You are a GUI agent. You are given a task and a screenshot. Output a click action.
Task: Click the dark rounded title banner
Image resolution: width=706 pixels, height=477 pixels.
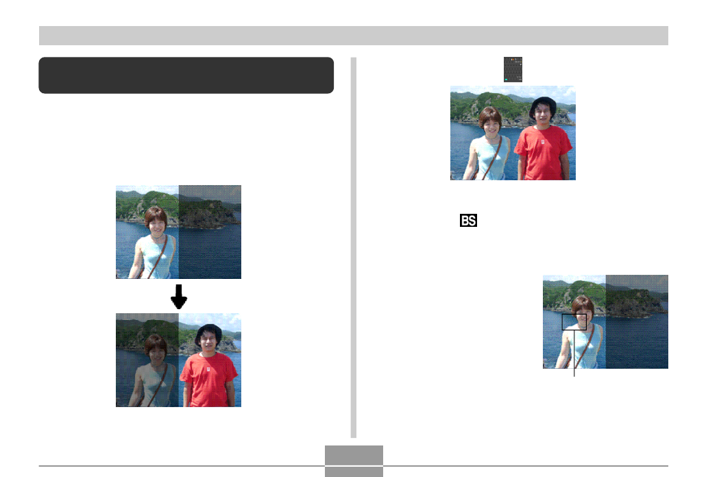click(186, 75)
